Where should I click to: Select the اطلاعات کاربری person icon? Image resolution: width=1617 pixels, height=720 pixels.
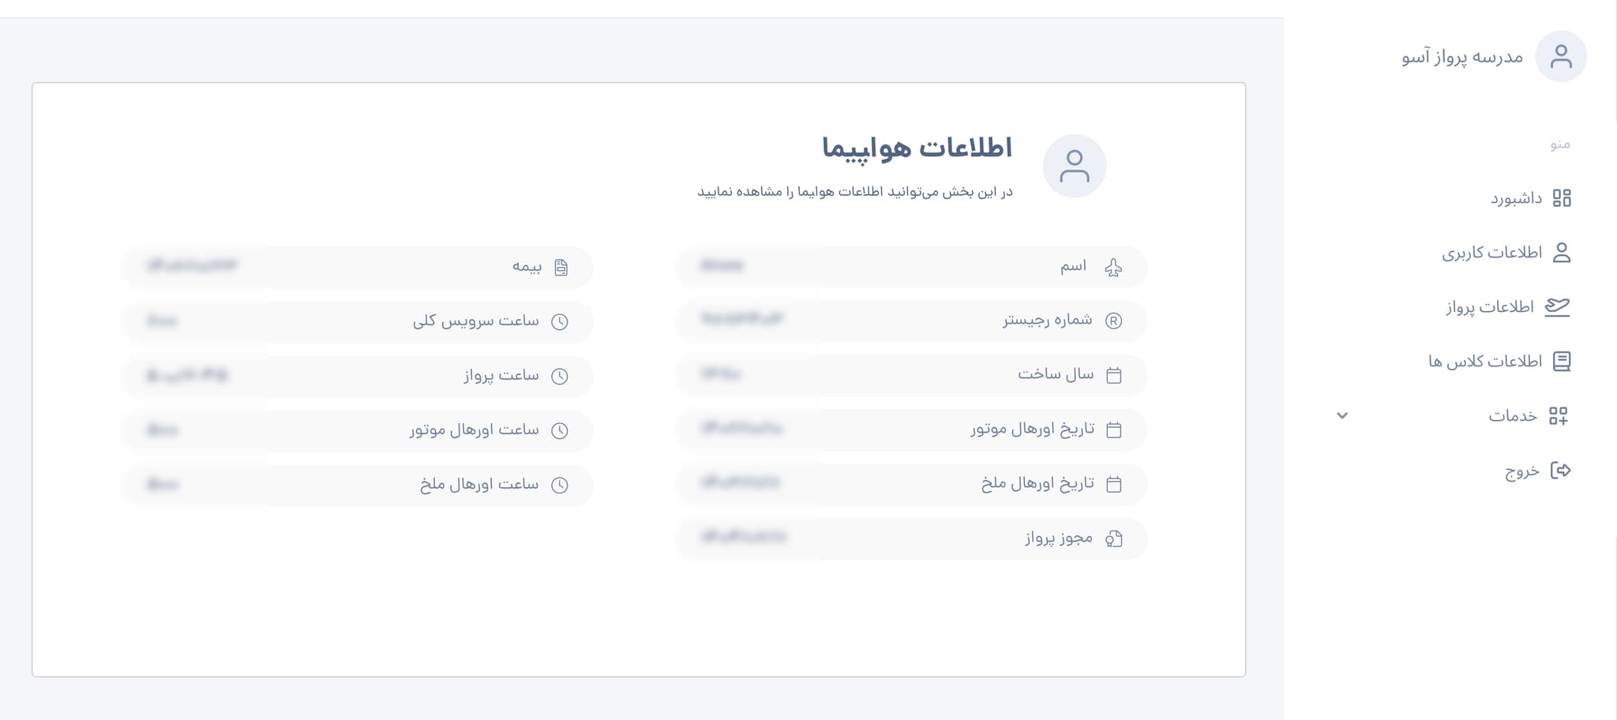tap(1562, 253)
